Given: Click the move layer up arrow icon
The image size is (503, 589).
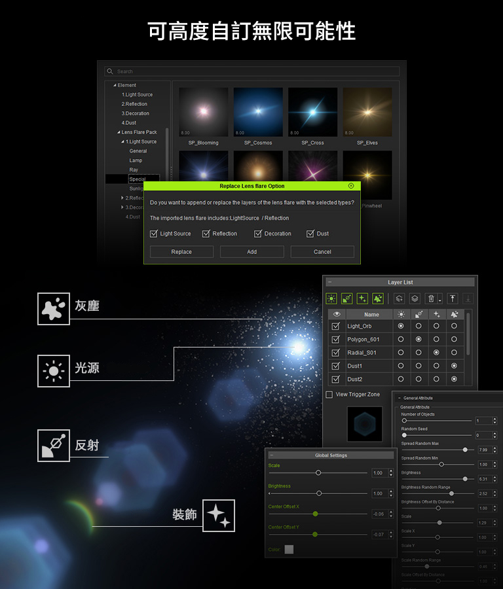Looking at the screenshot, I should [x=453, y=298].
